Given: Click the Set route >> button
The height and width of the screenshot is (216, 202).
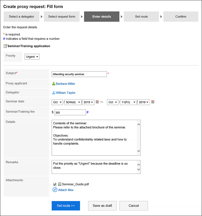Looking at the screenshot, I should click(66, 206).
